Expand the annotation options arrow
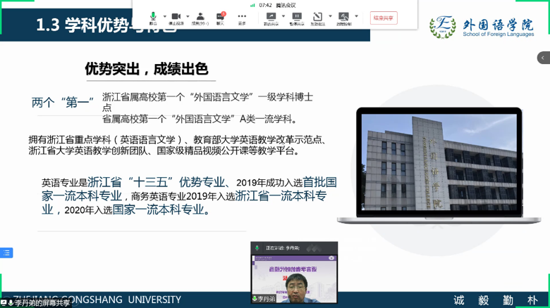Image resolution: width=550 pixels, height=308 pixels. (x=330, y=15)
